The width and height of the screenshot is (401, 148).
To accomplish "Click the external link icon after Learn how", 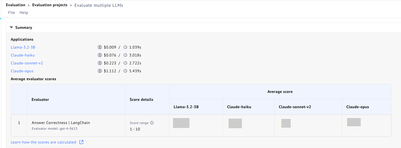I will [81, 142].
